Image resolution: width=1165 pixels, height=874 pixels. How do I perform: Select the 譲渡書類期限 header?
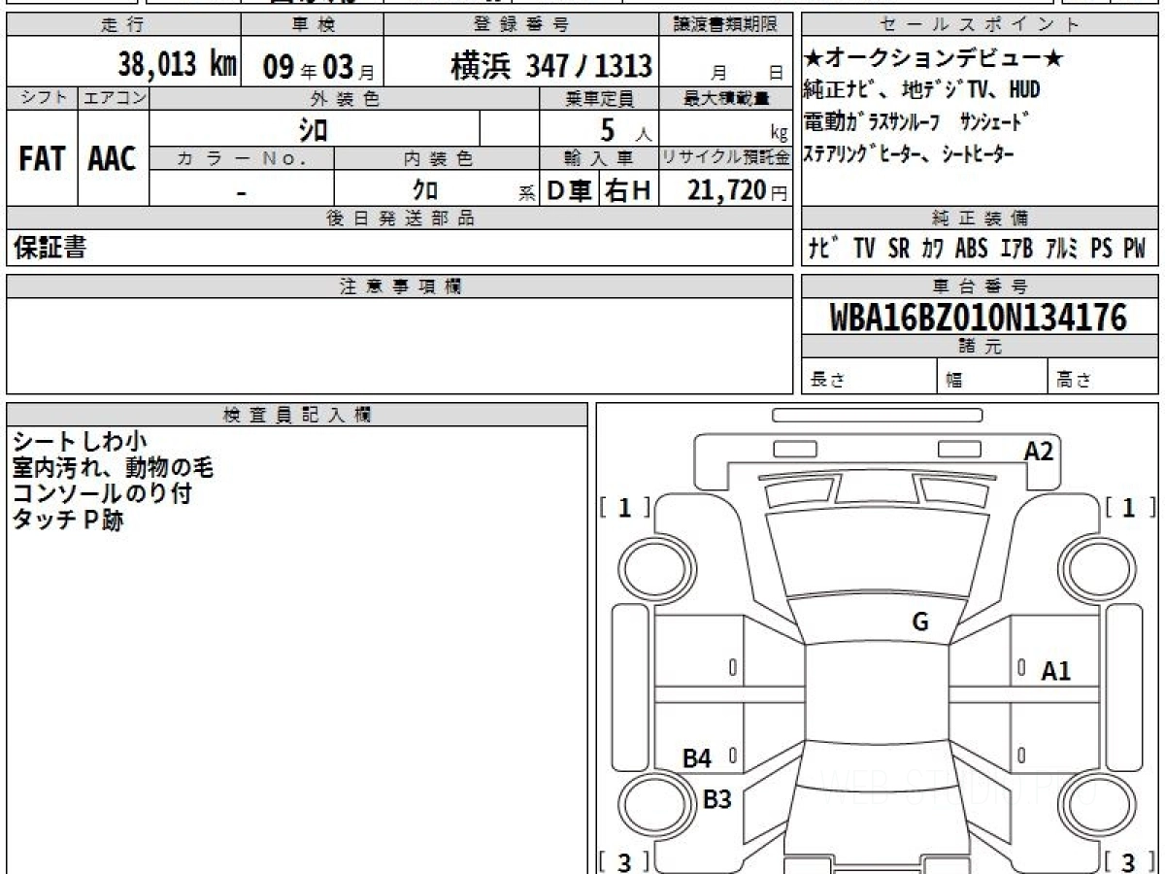[x=726, y=25]
